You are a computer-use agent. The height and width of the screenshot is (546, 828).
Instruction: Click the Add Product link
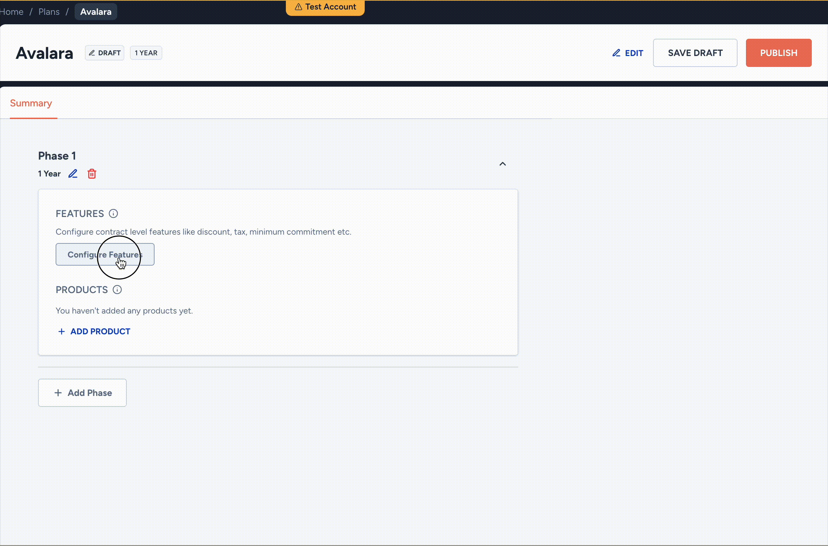point(94,331)
